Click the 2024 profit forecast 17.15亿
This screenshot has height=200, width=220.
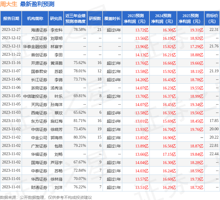point(169,154)
